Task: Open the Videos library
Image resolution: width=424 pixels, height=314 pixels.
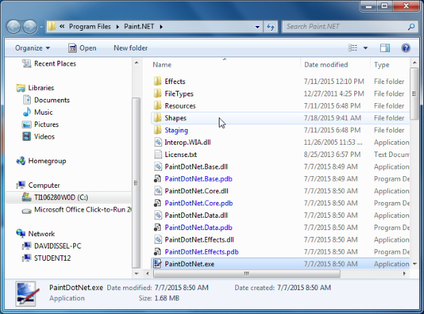Action: [x=44, y=137]
